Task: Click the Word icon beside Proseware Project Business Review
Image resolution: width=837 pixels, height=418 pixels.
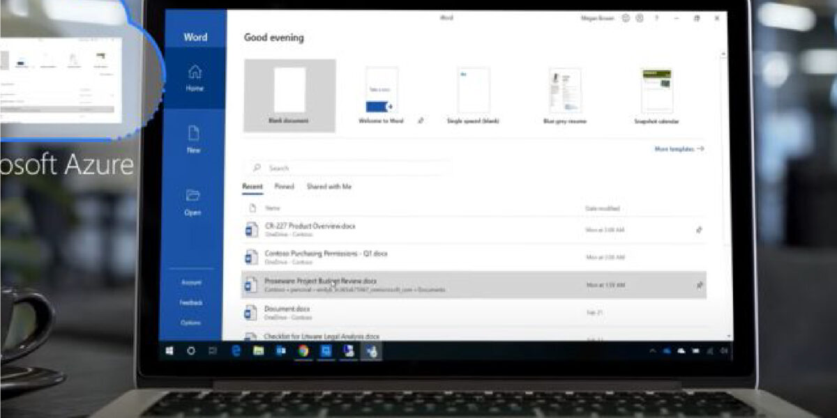Action: coord(251,286)
